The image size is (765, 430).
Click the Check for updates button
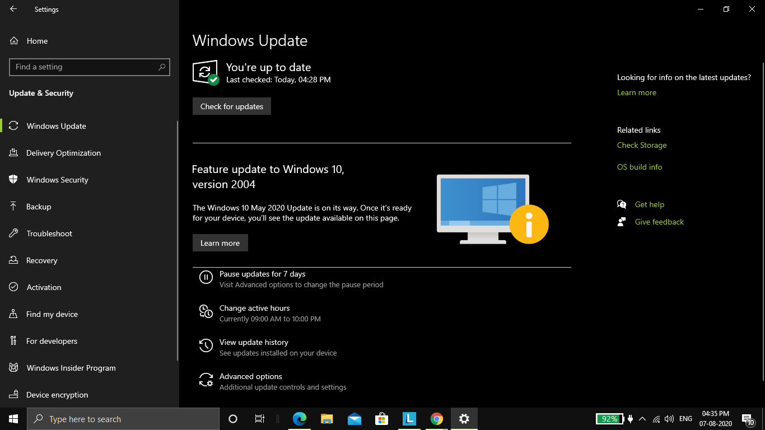232,106
